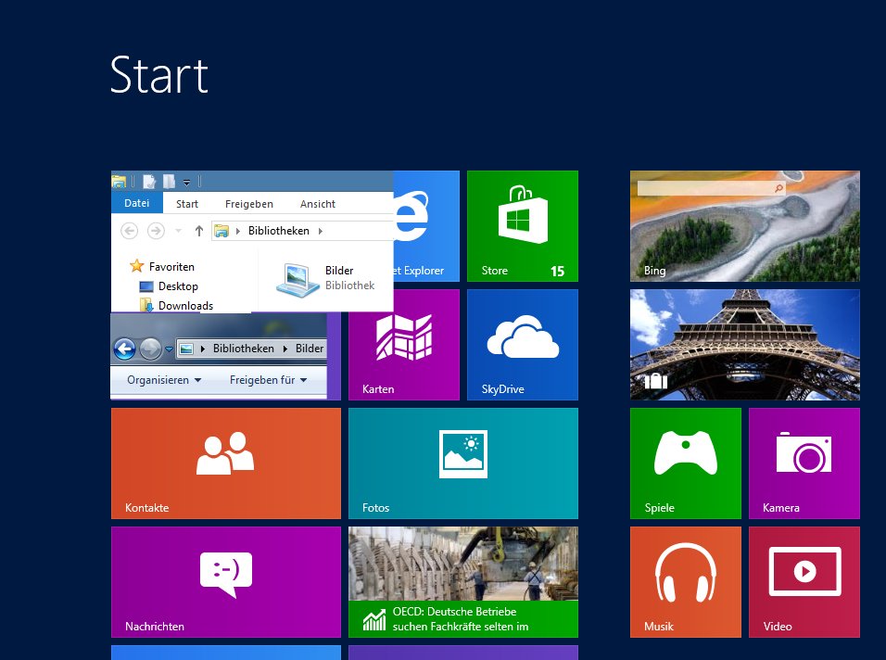Click the pictures icon in Windows 7 address bar
886x660 pixels.
[186, 349]
